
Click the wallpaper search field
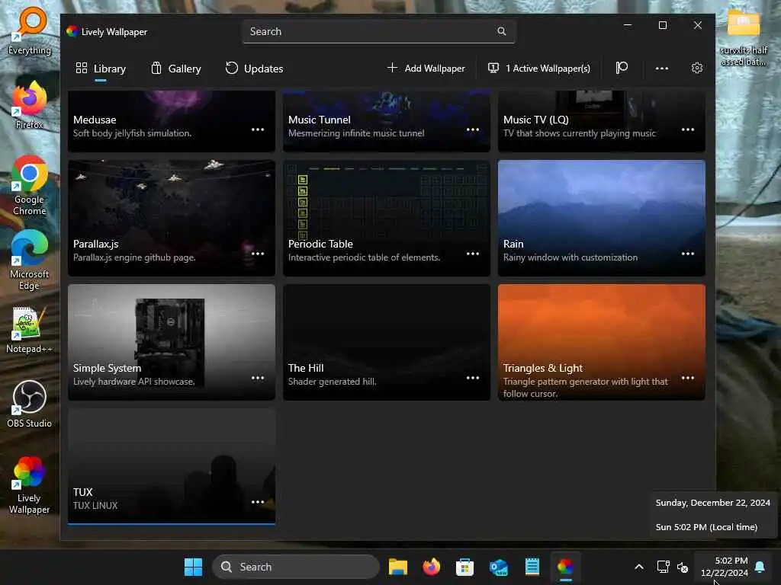click(x=378, y=31)
